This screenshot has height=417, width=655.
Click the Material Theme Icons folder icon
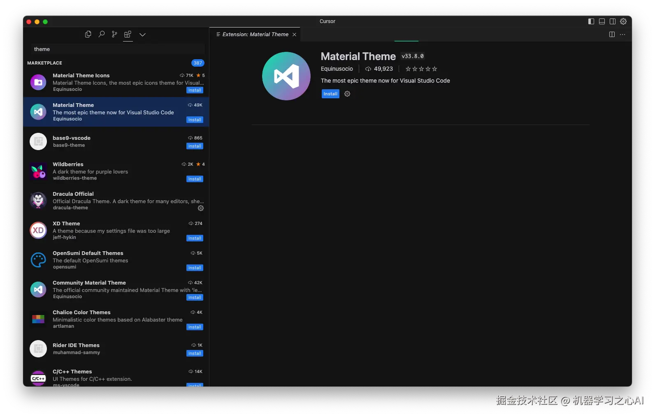click(38, 82)
